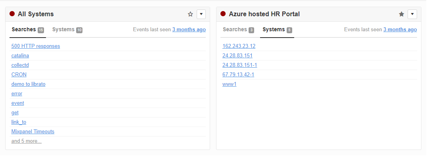Switch to Systems tab in All Systems
427x159 pixels.
pos(67,30)
